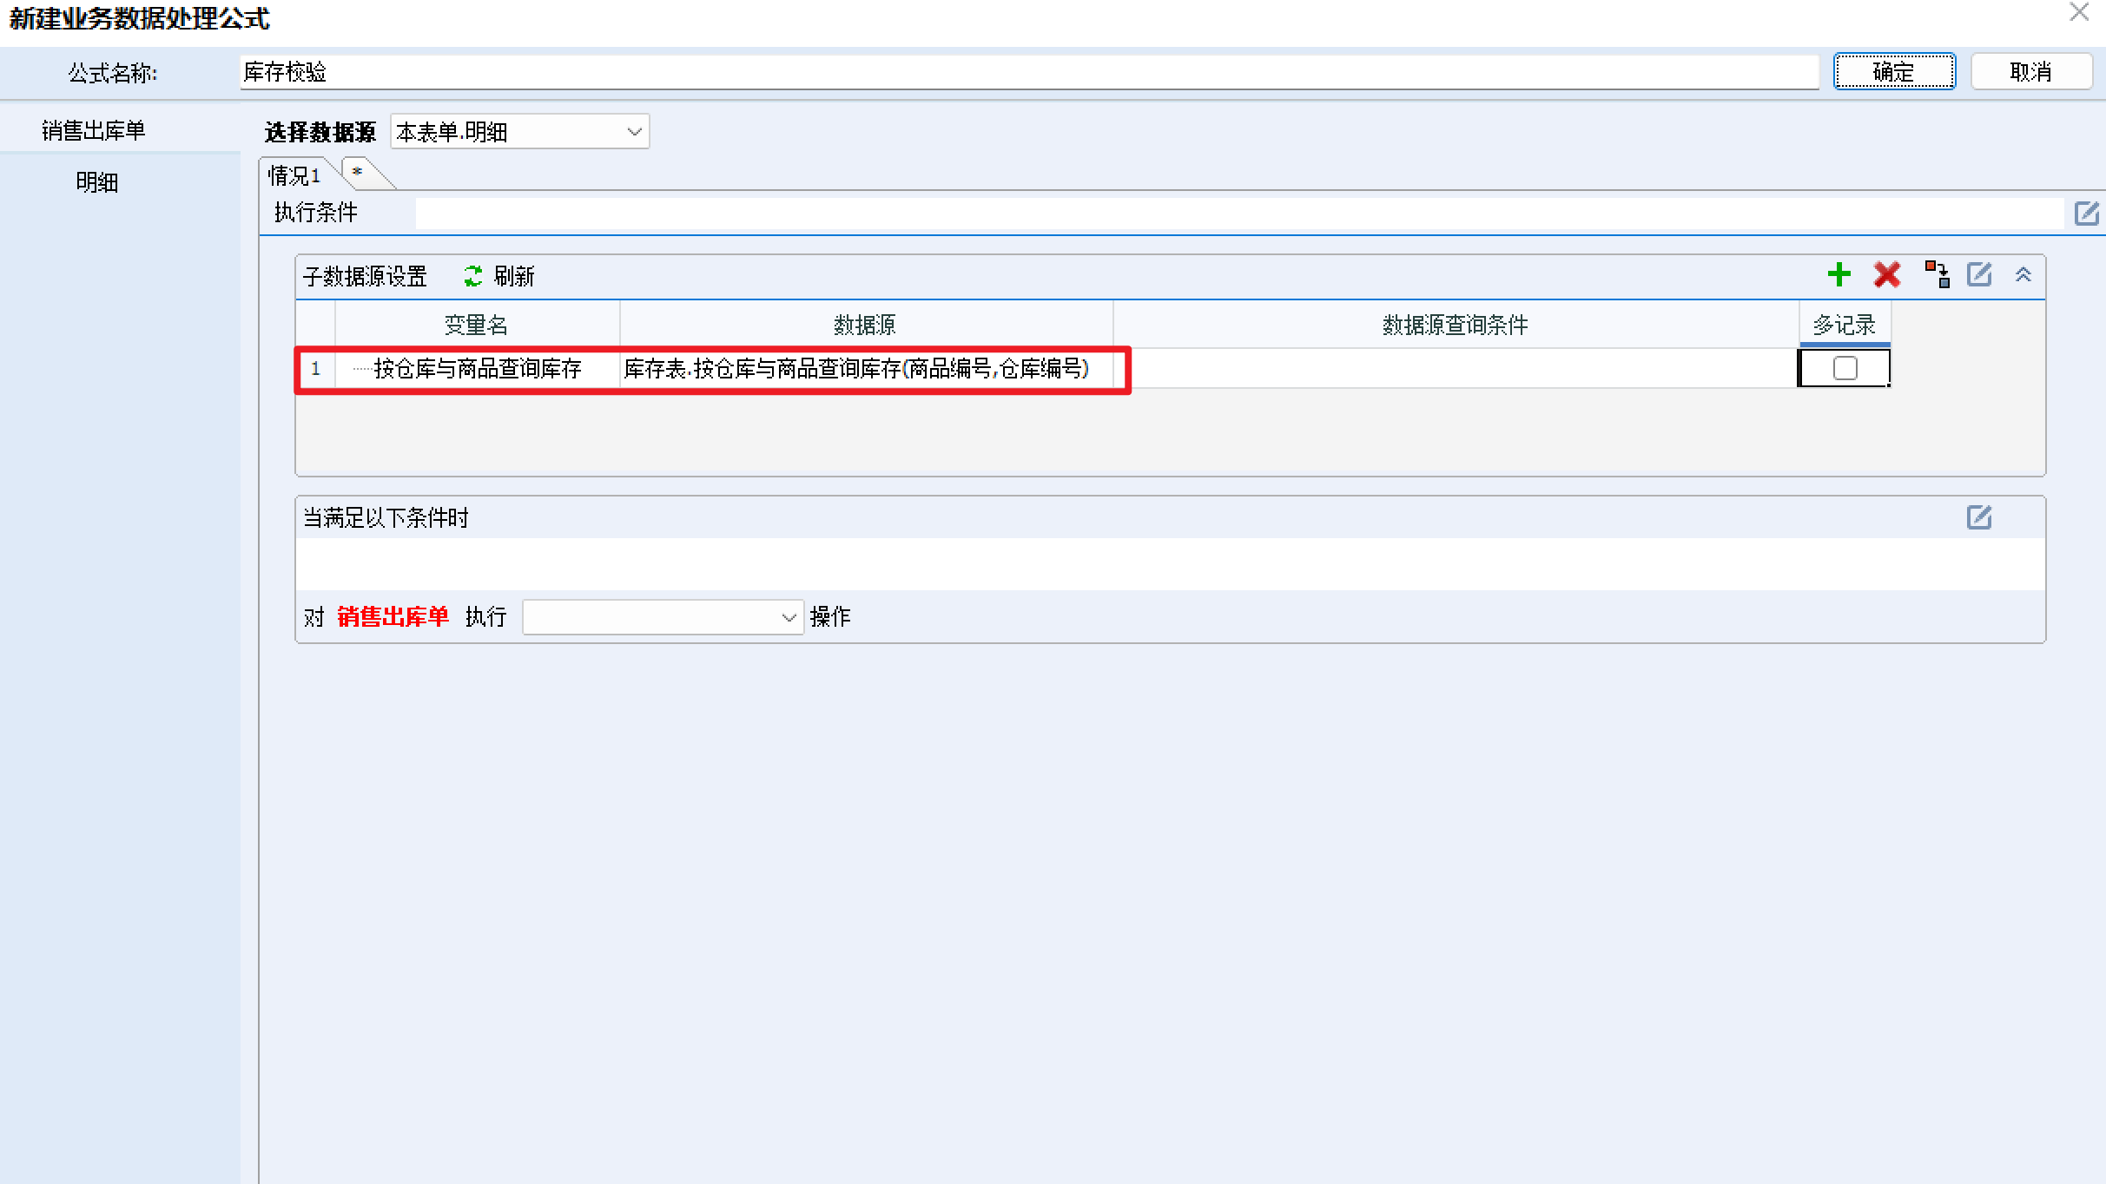The width and height of the screenshot is (2106, 1184).
Task: Delete the selected sub data source row
Action: [x=1886, y=275]
